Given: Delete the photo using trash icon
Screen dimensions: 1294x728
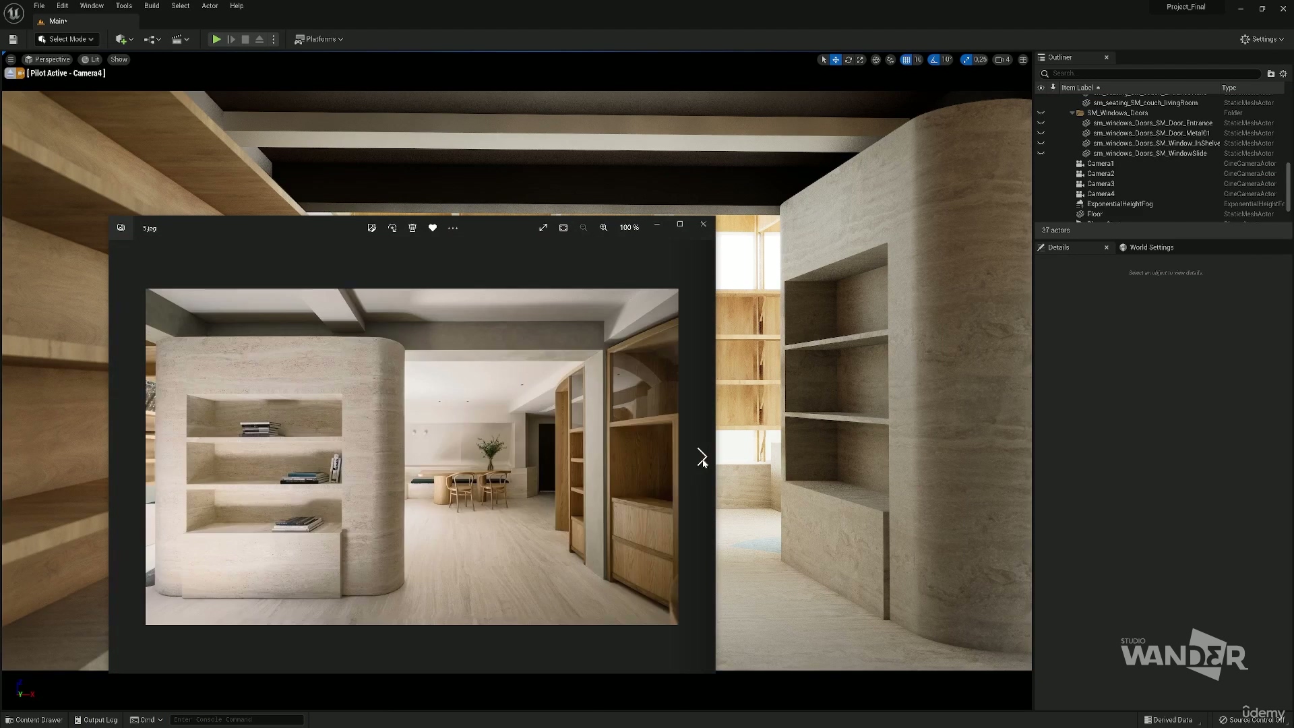Looking at the screenshot, I should click(x=412, y=229).
